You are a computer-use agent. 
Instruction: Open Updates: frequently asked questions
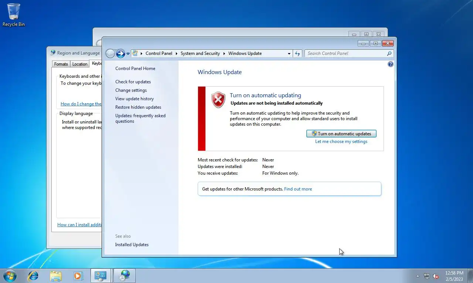140,118
